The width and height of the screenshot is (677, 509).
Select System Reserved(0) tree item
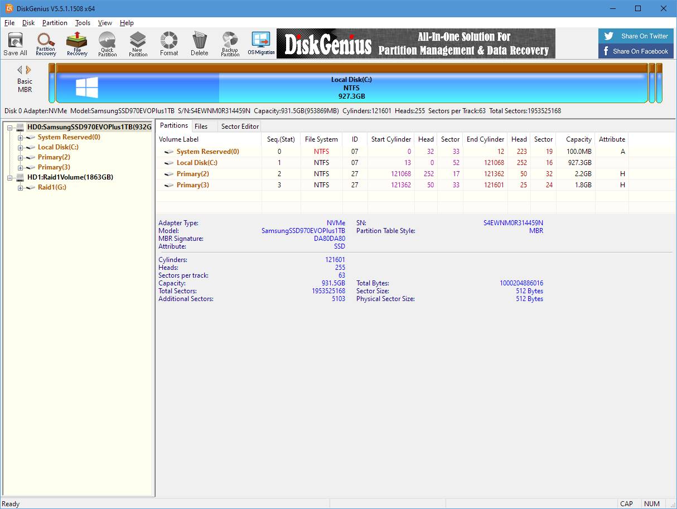pyautogui.click(x=69, y=137)
